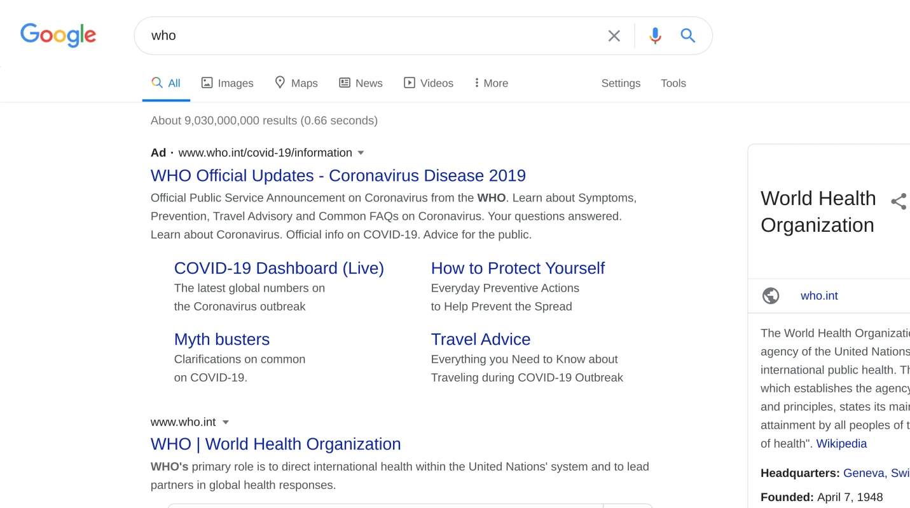Visit the Wikipedia link in the knowledge panel

(x=841, y=443)
